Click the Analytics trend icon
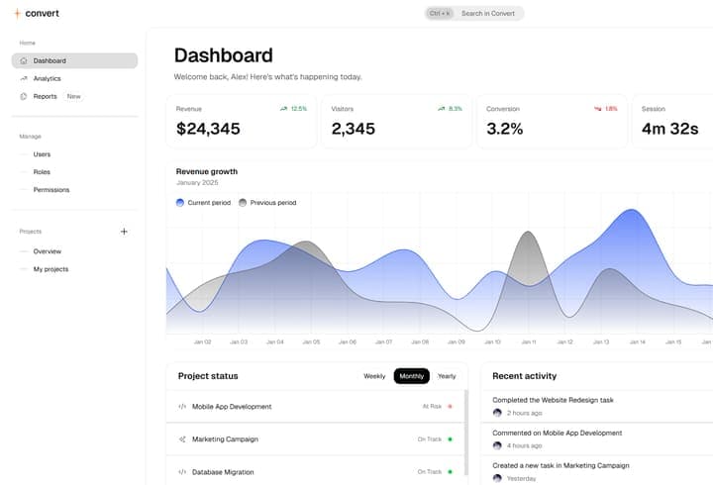The width and height of the screenshot is (713, 485). point(24,78)
